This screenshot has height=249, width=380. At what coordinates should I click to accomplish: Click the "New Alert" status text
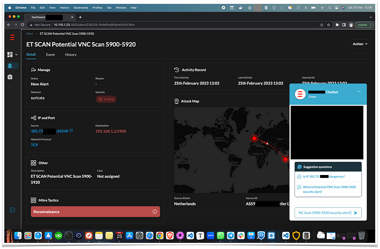point(40,84)
